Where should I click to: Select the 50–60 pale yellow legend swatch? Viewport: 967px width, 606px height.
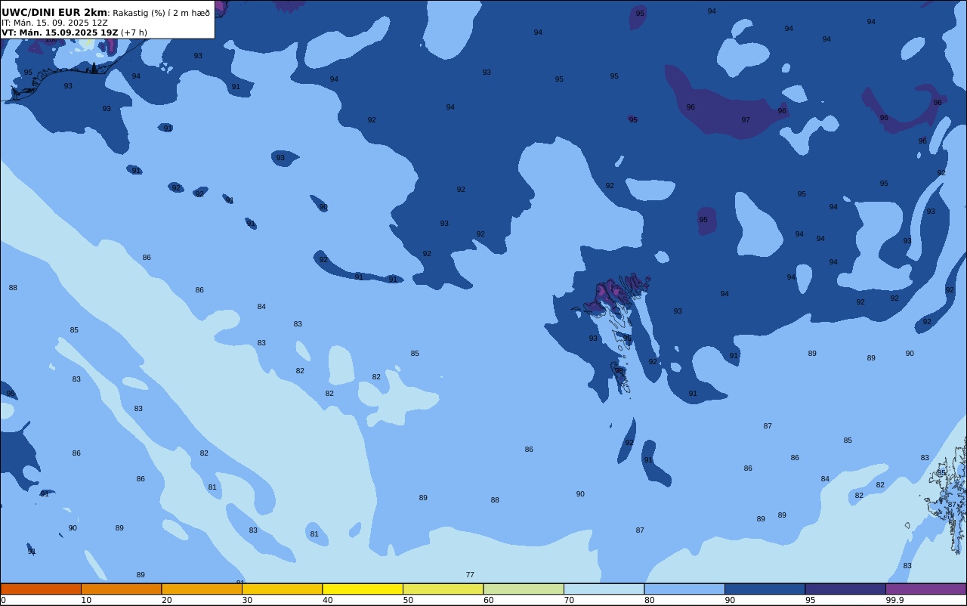[443, 589]
